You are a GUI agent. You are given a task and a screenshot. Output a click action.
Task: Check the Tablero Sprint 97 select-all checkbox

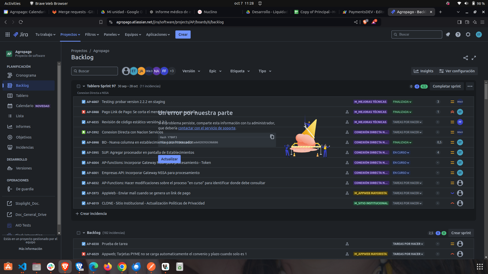click(79, 86)
